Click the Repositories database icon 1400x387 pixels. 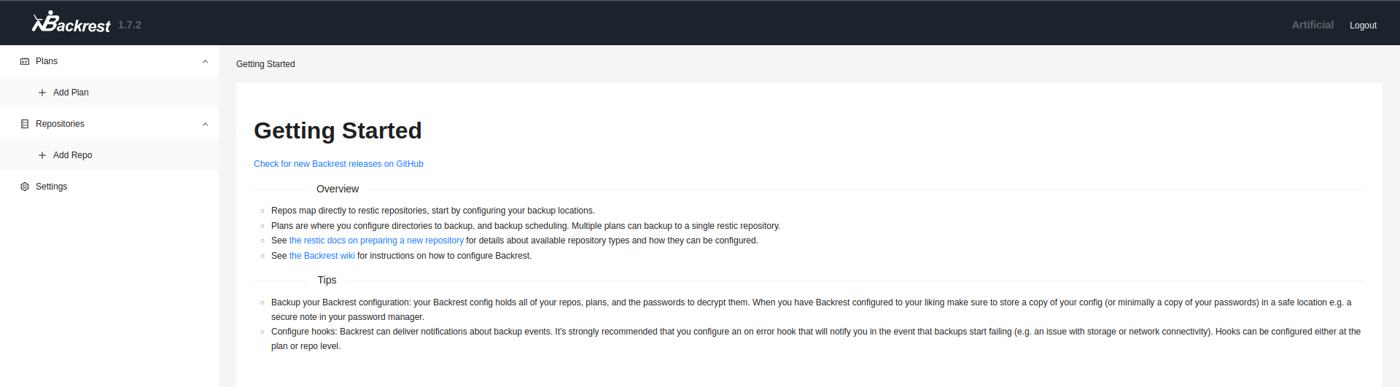click(25, 124)
